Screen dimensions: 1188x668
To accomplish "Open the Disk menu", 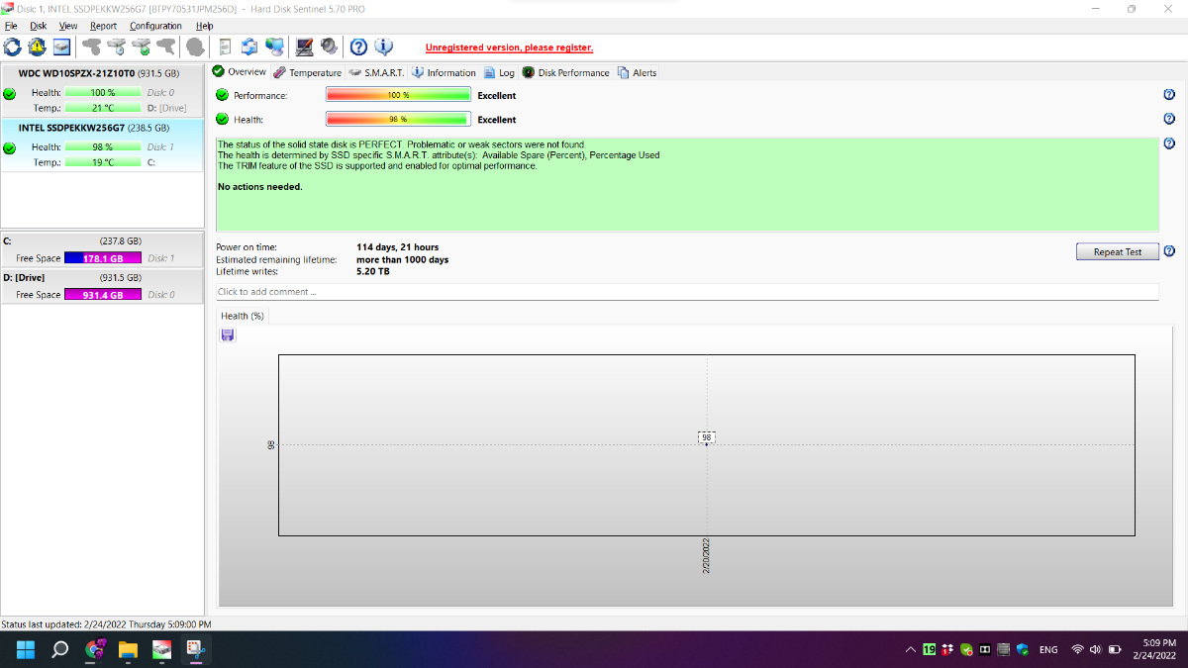I will tap(39, 26).
